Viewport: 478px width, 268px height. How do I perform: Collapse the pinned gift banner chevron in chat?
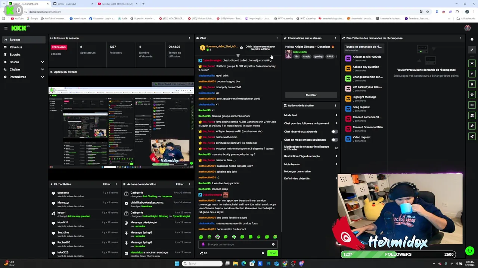coord(238,55)
